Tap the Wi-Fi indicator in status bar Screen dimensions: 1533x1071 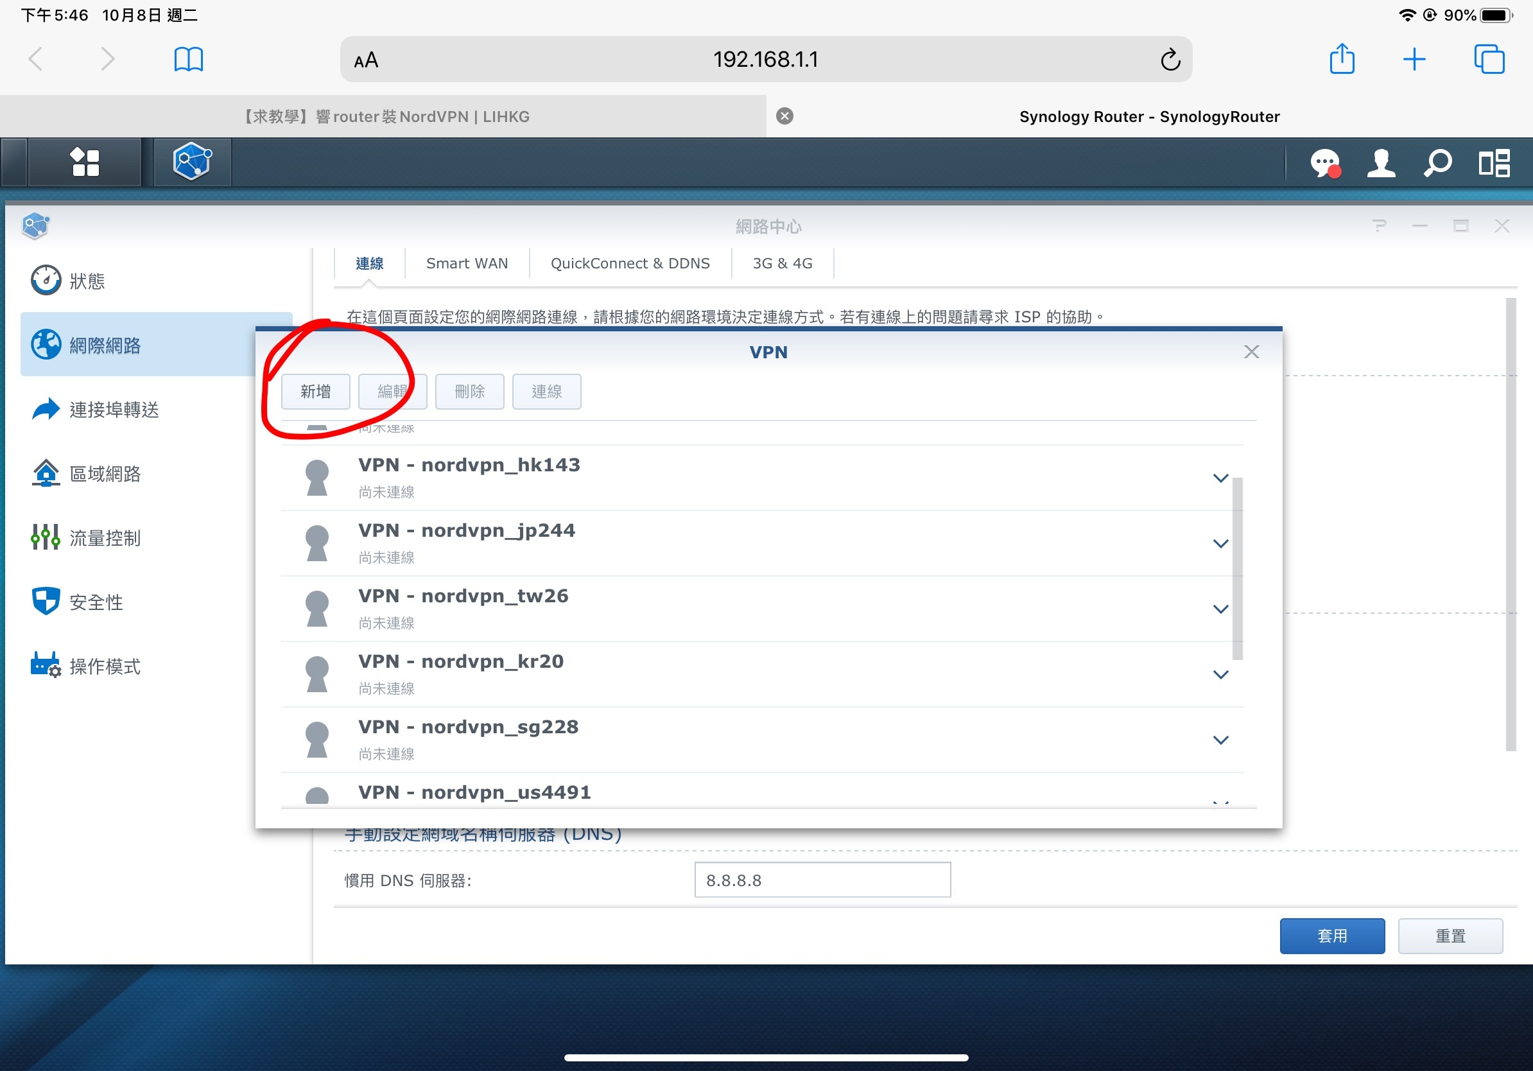(1407, 15)
